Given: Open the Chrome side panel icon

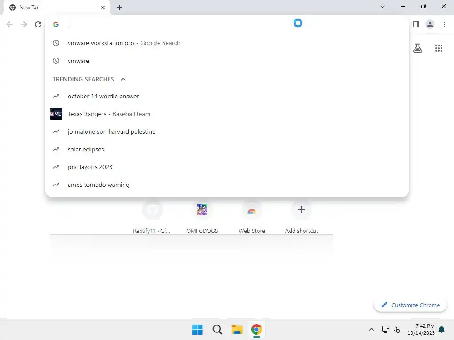Looking at the screenshot, I should pyautogui.click(x=416, y=24).
